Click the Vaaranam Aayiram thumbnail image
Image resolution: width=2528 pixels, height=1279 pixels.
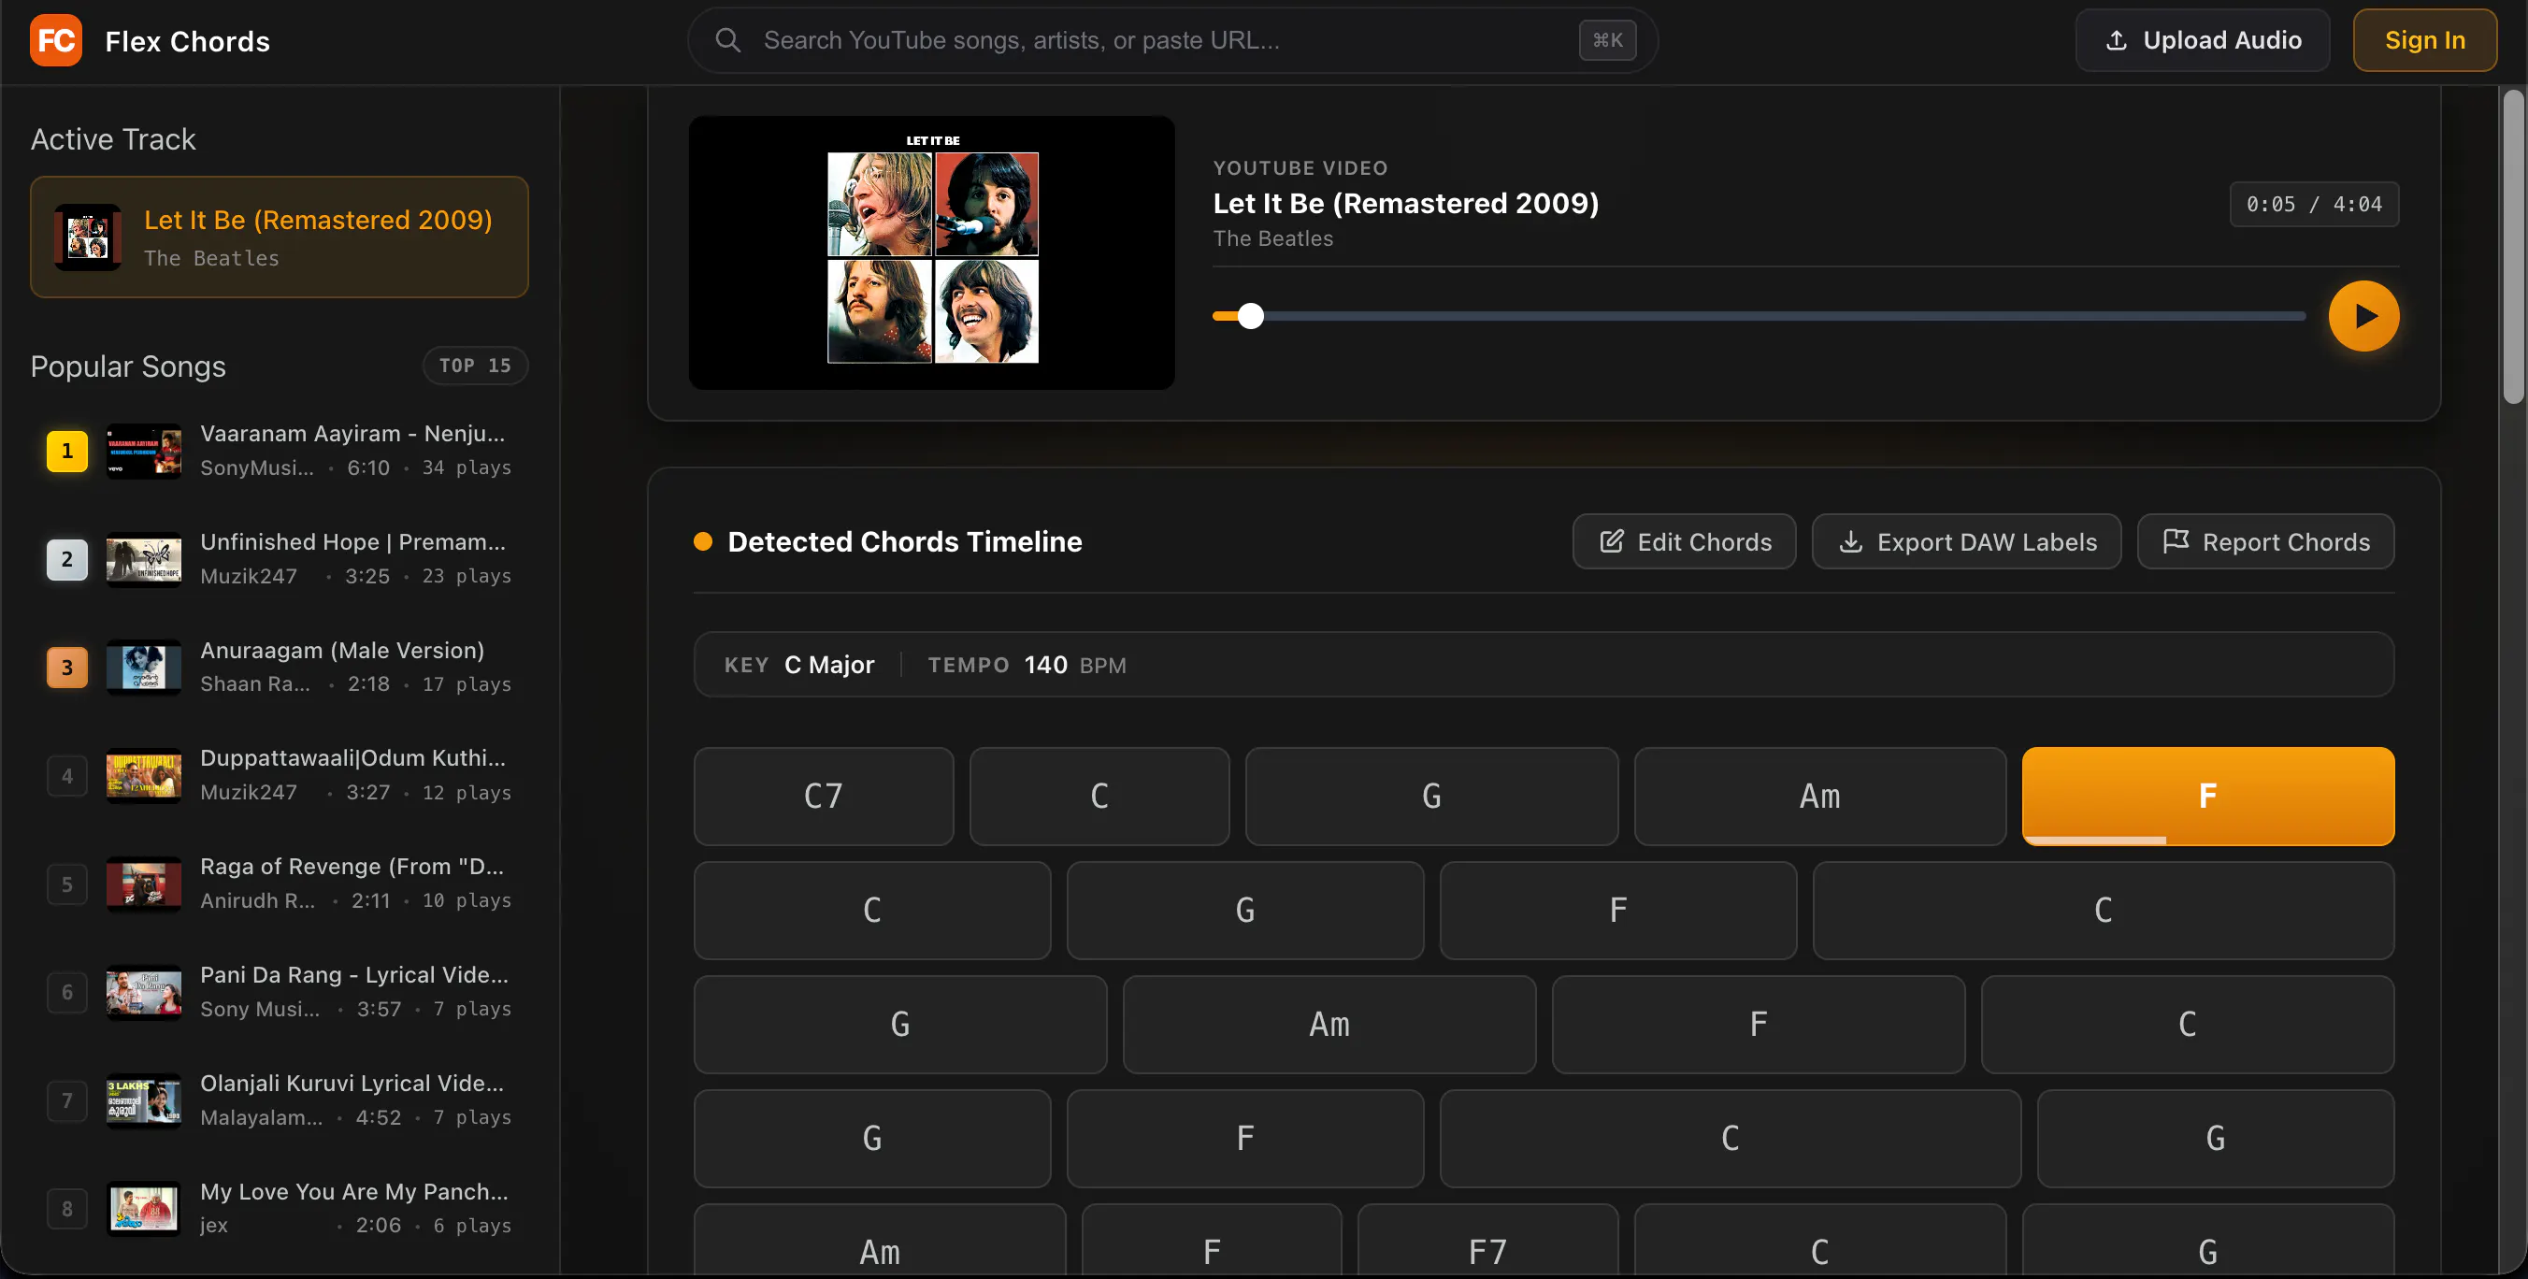click(x=143, y=452)
